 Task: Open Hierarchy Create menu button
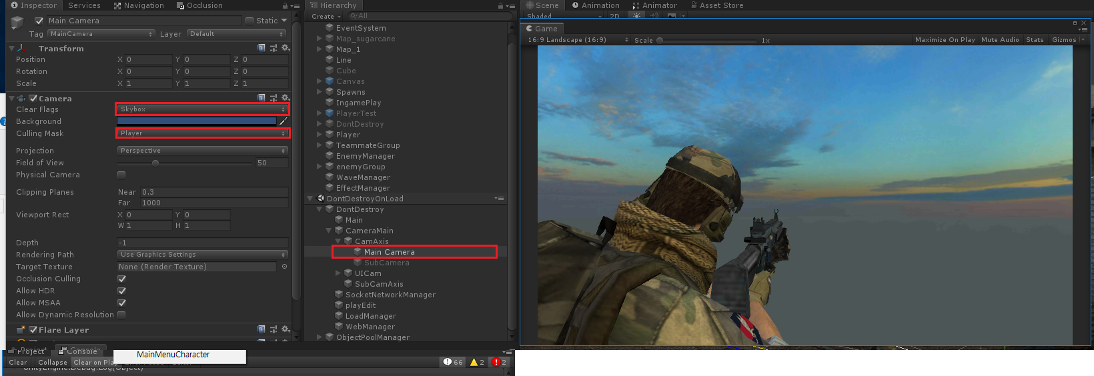(x=326, y=17)
